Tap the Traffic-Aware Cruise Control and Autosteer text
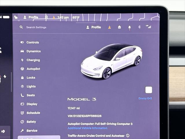Screen dimensions: 185x139 [96, 136]
